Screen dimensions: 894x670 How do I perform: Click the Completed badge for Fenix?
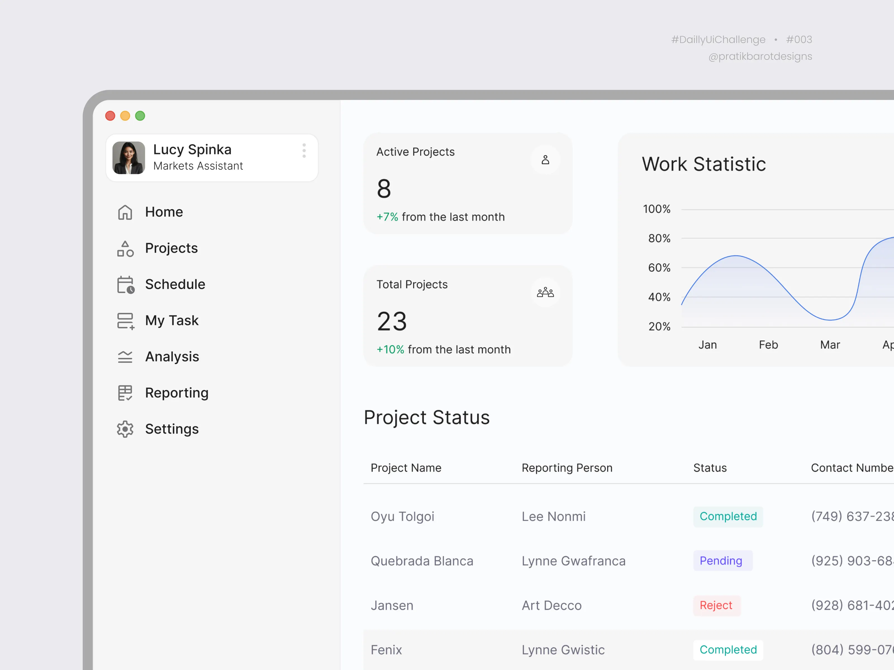pos(728,650)
